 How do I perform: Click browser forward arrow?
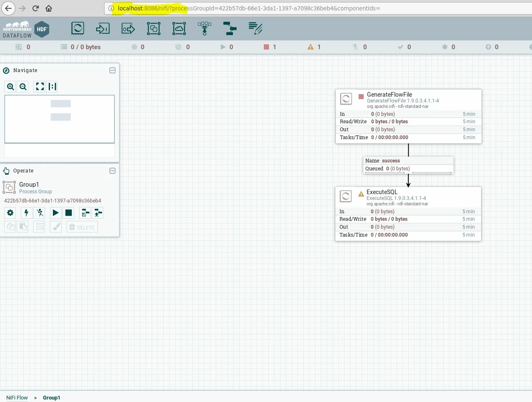coord(22,8)
